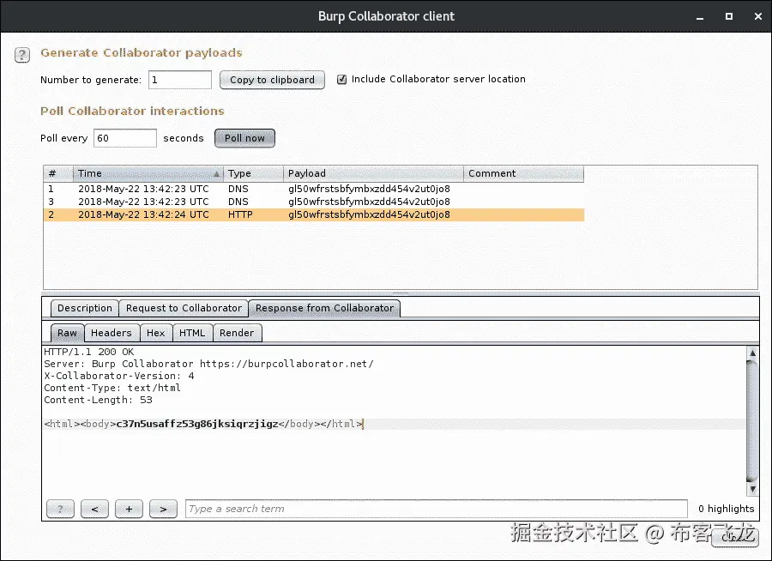The height and width of the screenshot is (561, 772).
Task: Toggle Include Collaborator server location checkbox
Action: (x=341, y=79)
